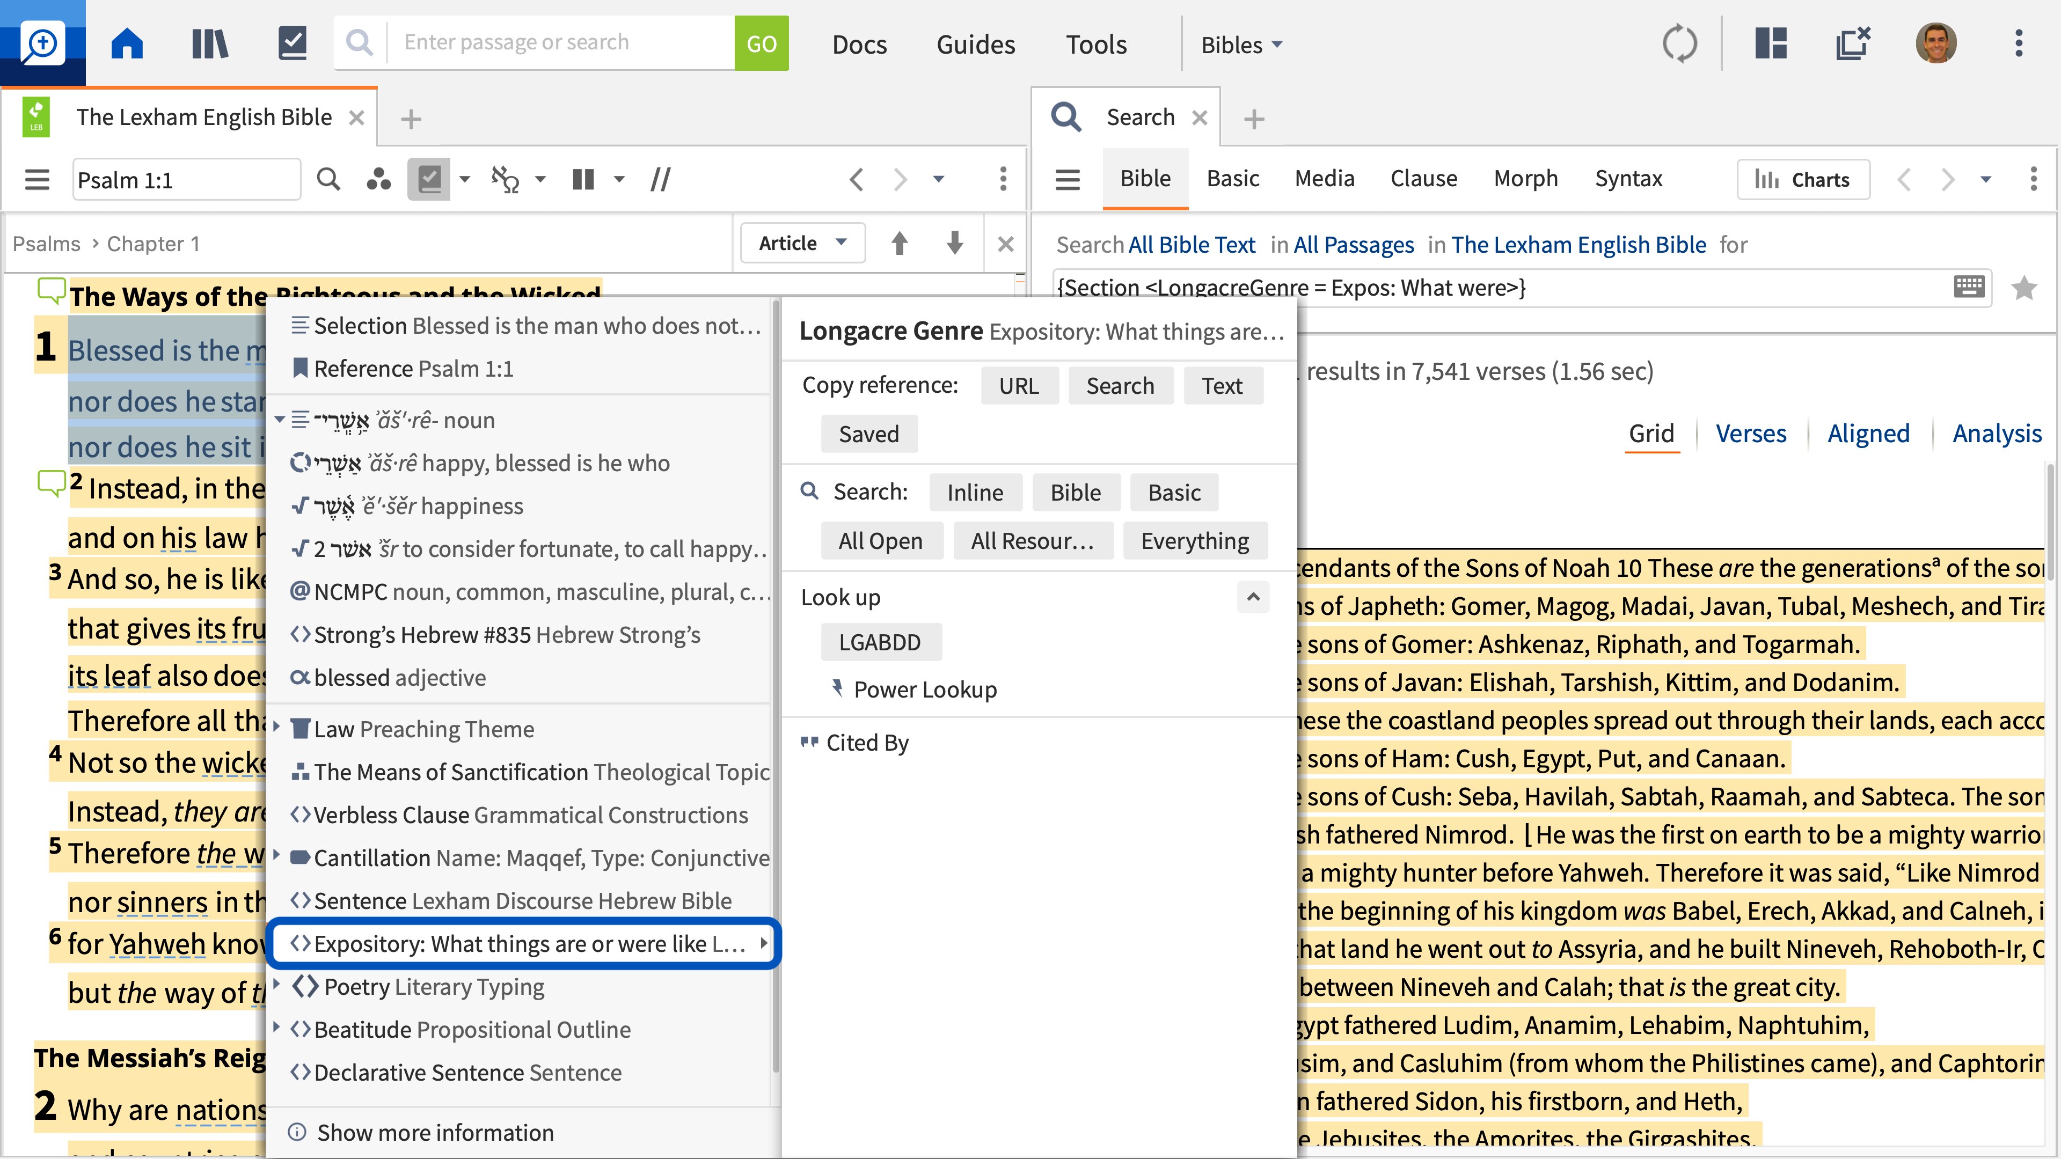Star the search query as favorite
2061x1159 pixels.
pyautogui.click(x=2023, y=287)
